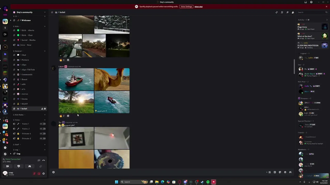Open the Welcome channel
The height and width of the screenshot is (185, 330).
point(29,20)
